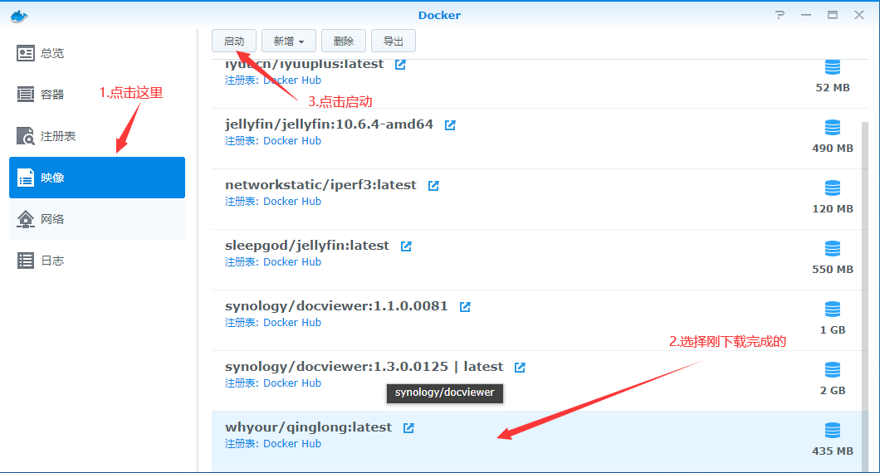This screenshot has height=473, width=880.
Task: Click Docker Hub link under jellyfin/jellyfin:10.6.4-amd64
Action: tap(292, 141)
